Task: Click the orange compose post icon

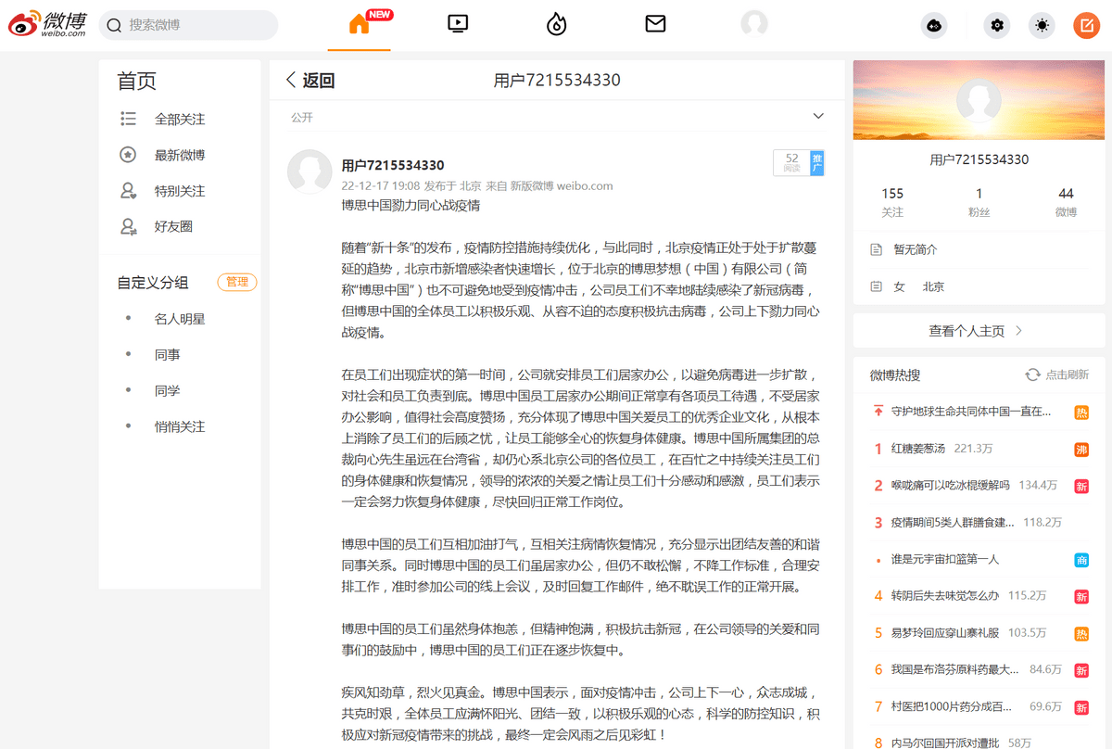Action: click(1086, 26)
